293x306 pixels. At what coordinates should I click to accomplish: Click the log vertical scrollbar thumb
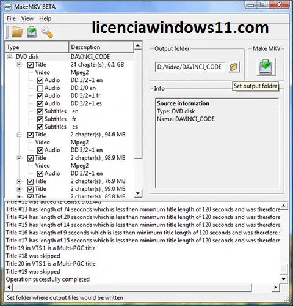click(284, 269)
